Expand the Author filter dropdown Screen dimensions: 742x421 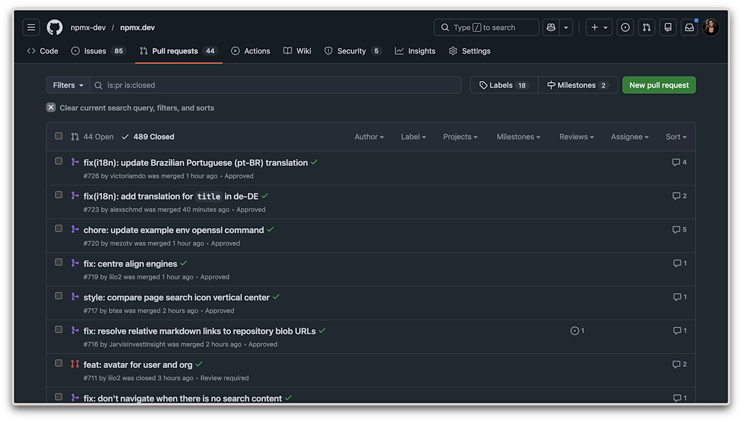[x=369, y=137]
